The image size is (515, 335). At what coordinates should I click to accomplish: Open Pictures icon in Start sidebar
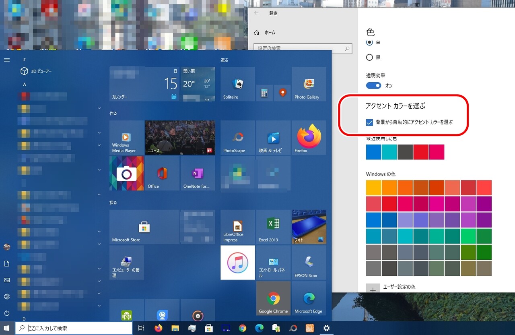[x=7, y=280]
